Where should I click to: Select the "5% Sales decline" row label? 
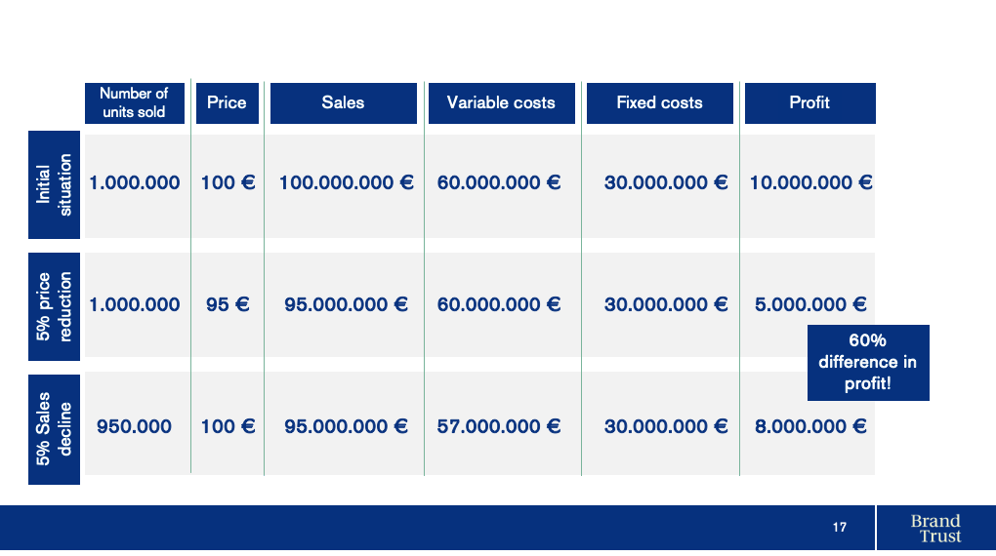[x=55, y=428]
